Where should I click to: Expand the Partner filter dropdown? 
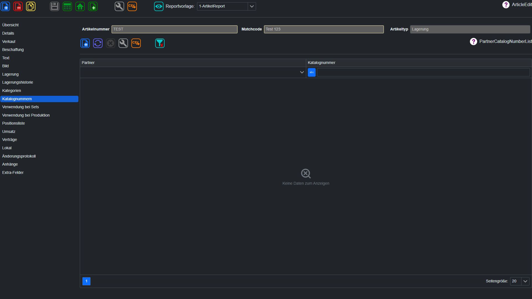coord(302,72)
